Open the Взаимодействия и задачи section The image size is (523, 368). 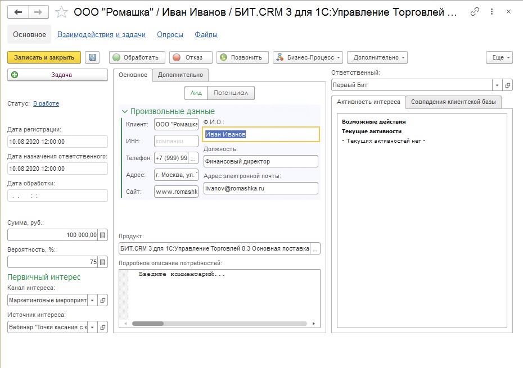pos(101,34)
